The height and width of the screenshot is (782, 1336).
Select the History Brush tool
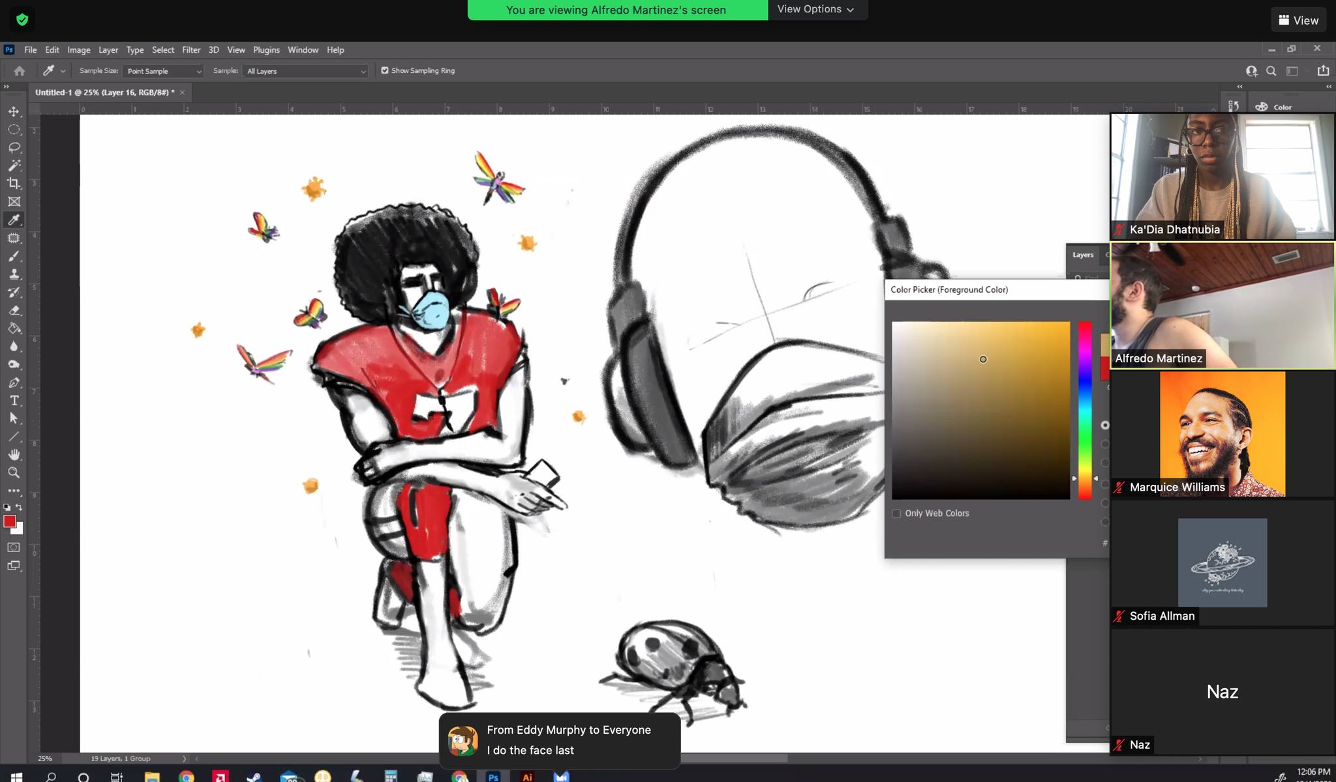click(14, 292)
